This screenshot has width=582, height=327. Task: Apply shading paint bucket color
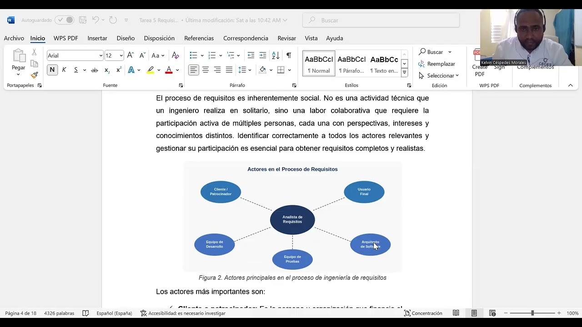point(262,70)
